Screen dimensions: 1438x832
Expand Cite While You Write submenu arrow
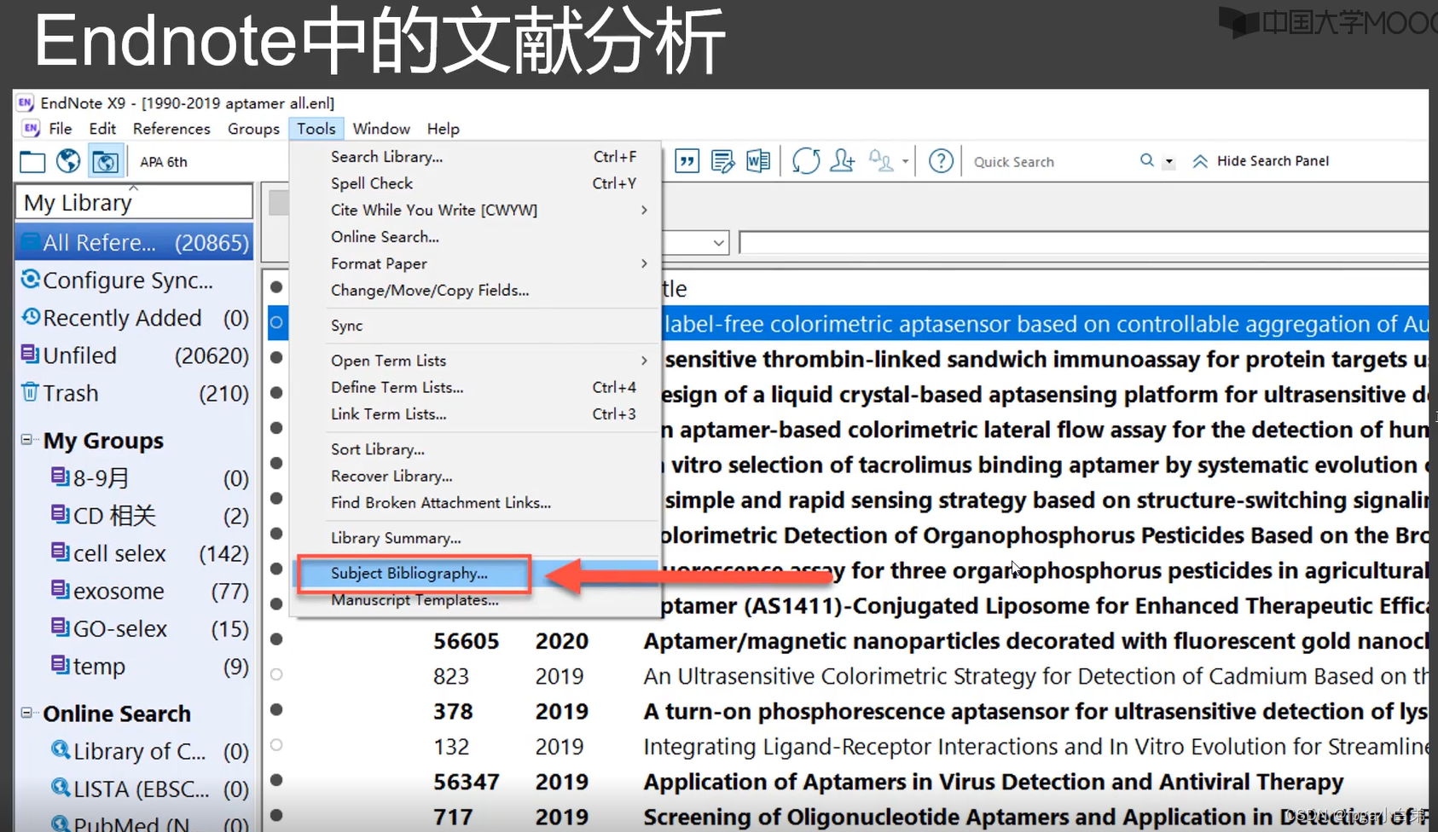[644, 210]
